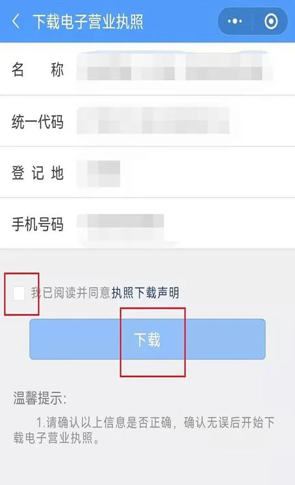Tap the 我已阅读并同意 text

coord(71,293)
